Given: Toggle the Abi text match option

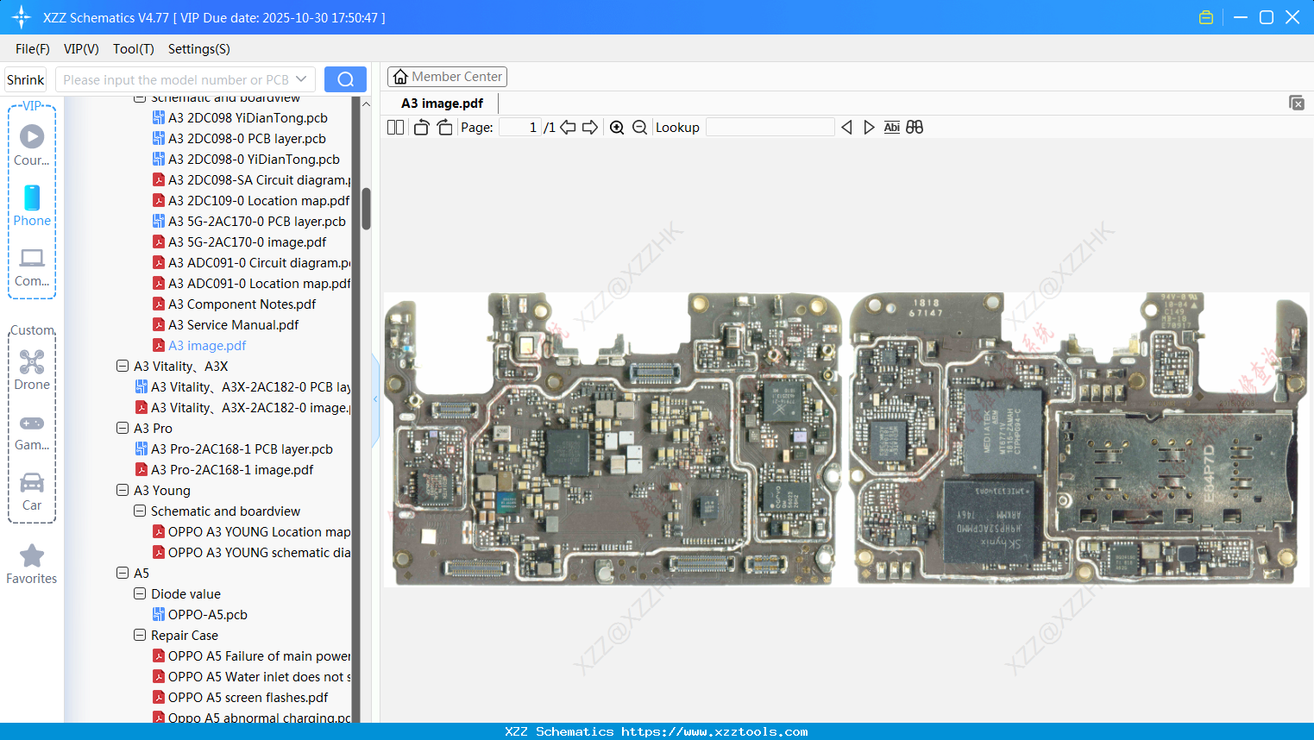Looking at the screenshot, I should 892,127.
